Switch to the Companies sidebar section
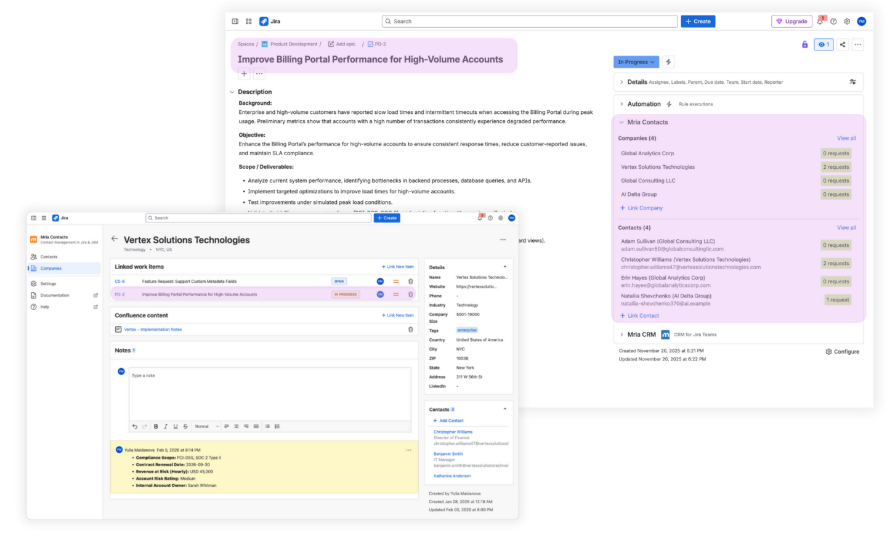This screenshot has width=887, height=555. tap(50, 268)
